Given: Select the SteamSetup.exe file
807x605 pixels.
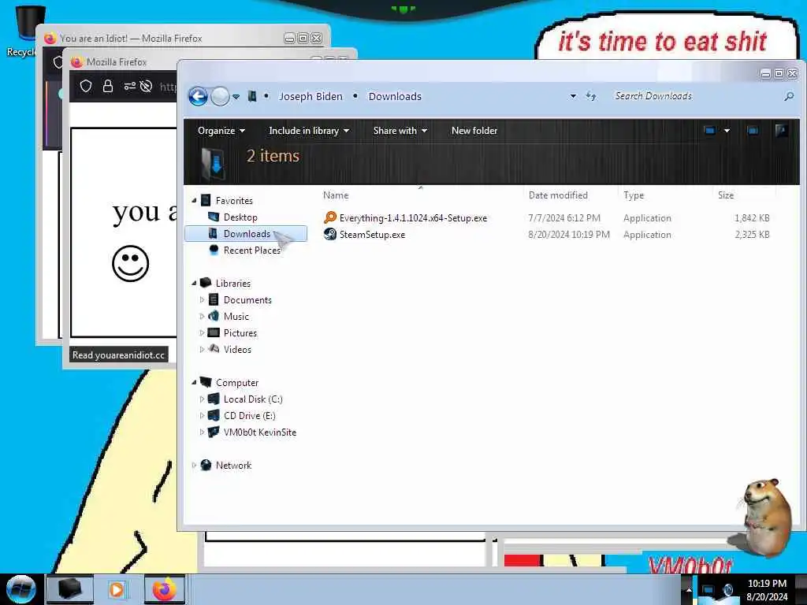Looking at the screenshot, I should 372,235.
